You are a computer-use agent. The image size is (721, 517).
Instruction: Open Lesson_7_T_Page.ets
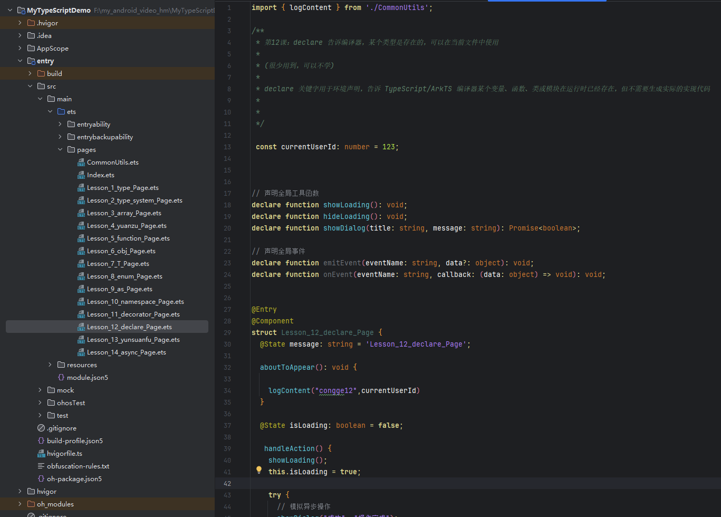[x=118, y=264]
